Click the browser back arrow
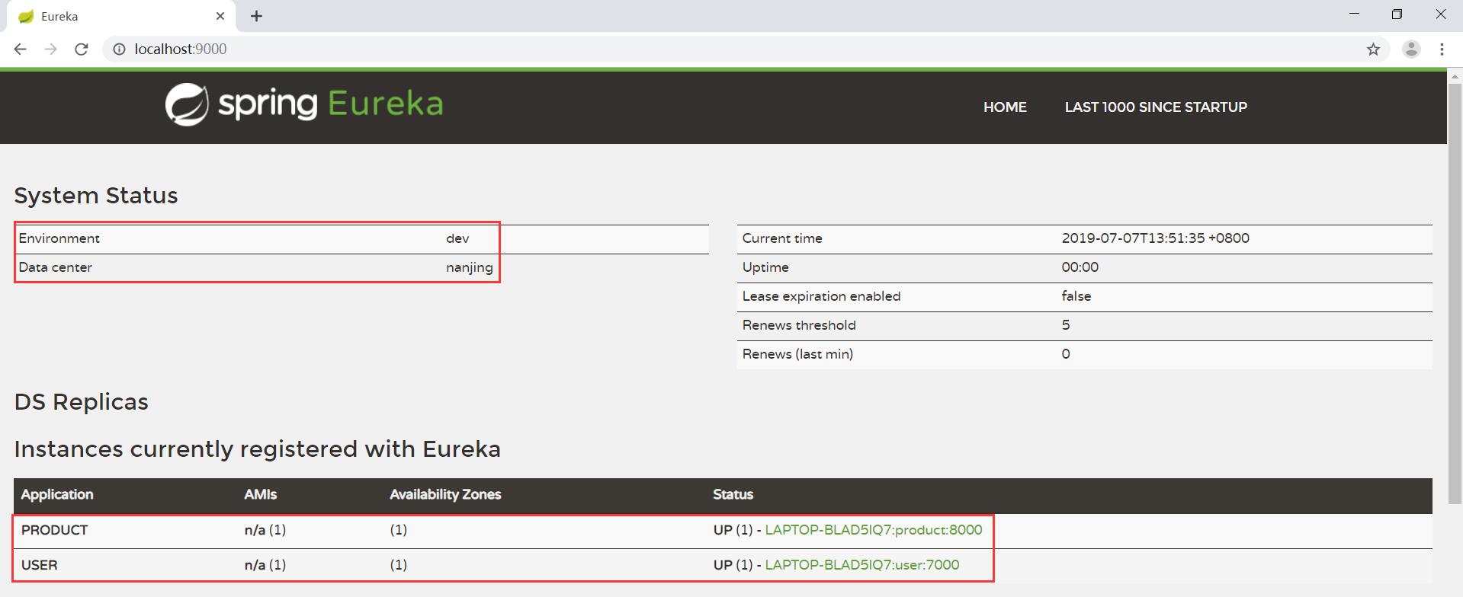This screenshot has height=597, width=1463. pos(21,49)
